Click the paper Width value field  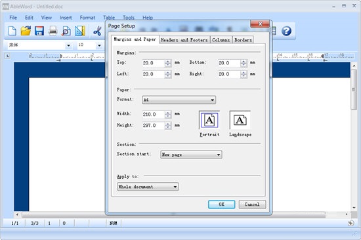tap(154, 114)
